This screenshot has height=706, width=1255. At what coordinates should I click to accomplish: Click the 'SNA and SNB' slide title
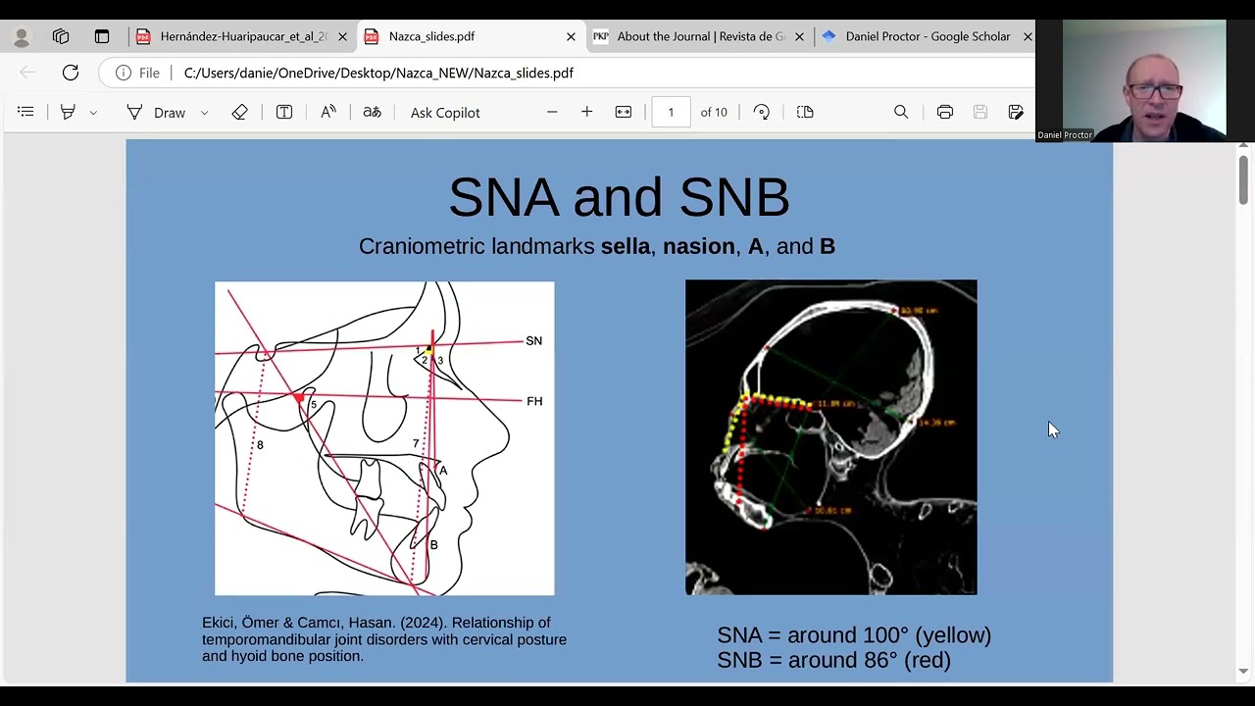pyautogui.click(x=619, y=197)
